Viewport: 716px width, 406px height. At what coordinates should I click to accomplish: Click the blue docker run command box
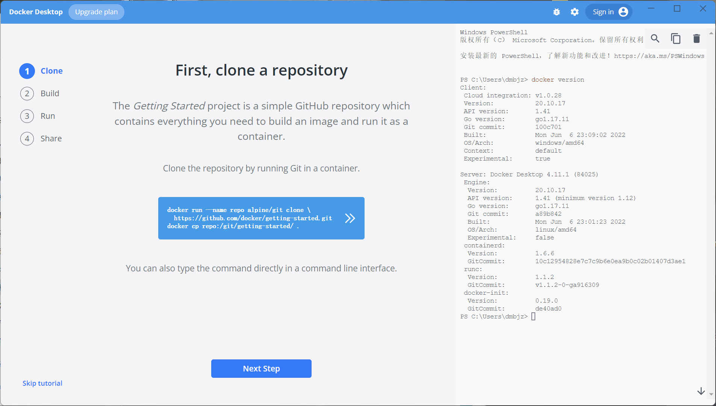(261, 218)
